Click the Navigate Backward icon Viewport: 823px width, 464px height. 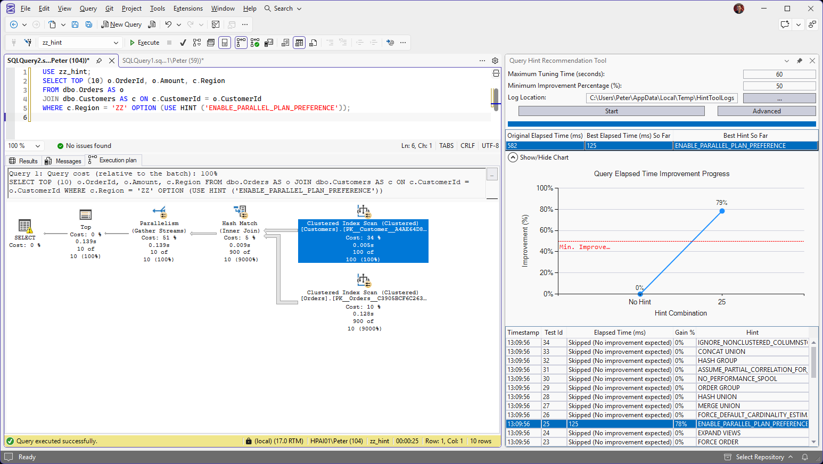(x=14, y=24)
